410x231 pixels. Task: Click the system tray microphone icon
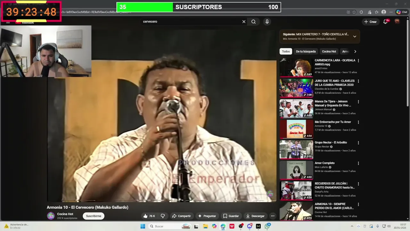point(377,226)
